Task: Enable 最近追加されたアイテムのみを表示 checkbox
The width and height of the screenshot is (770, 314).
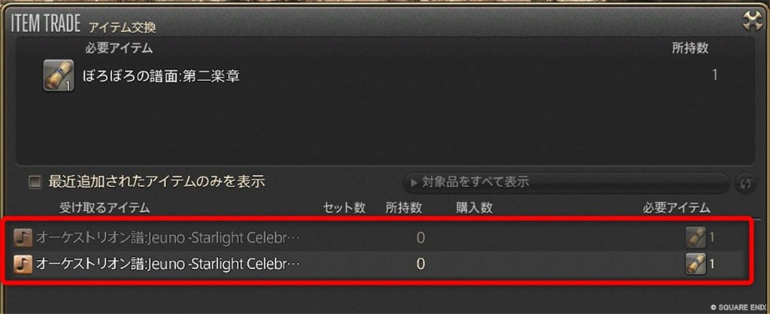Action: point(35,183)
